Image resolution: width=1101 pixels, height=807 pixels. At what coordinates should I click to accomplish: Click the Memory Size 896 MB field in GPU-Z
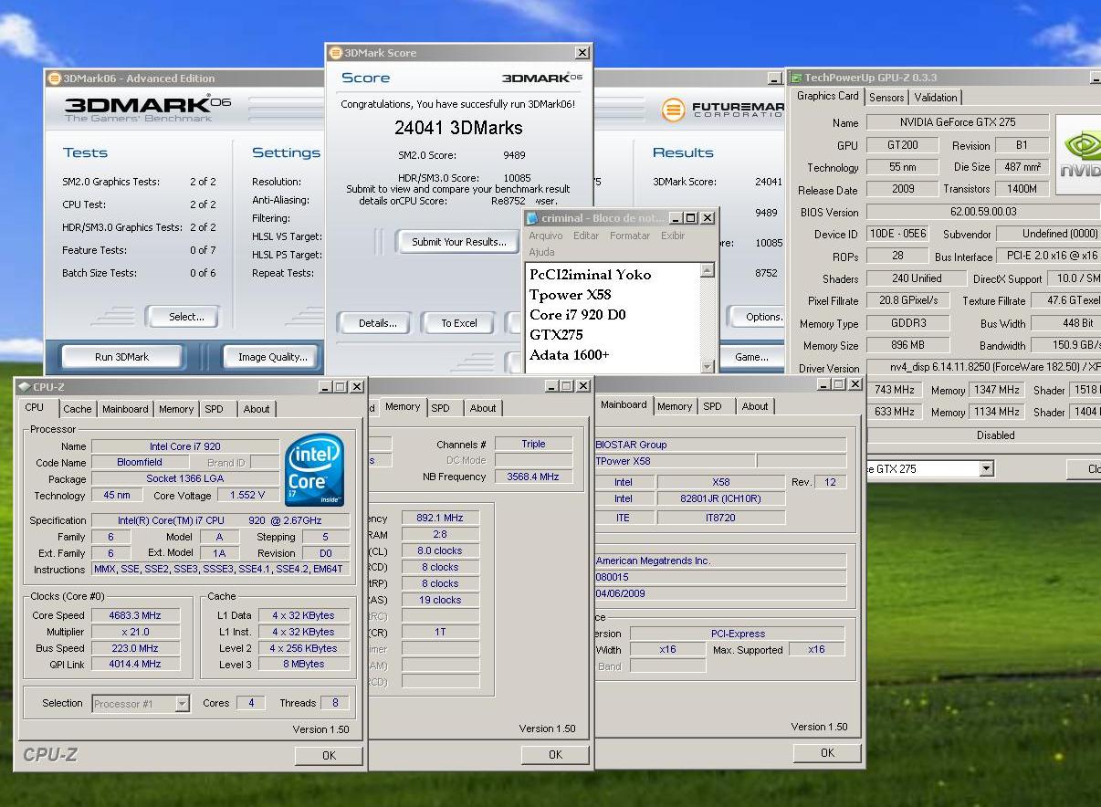pos(907,345)
